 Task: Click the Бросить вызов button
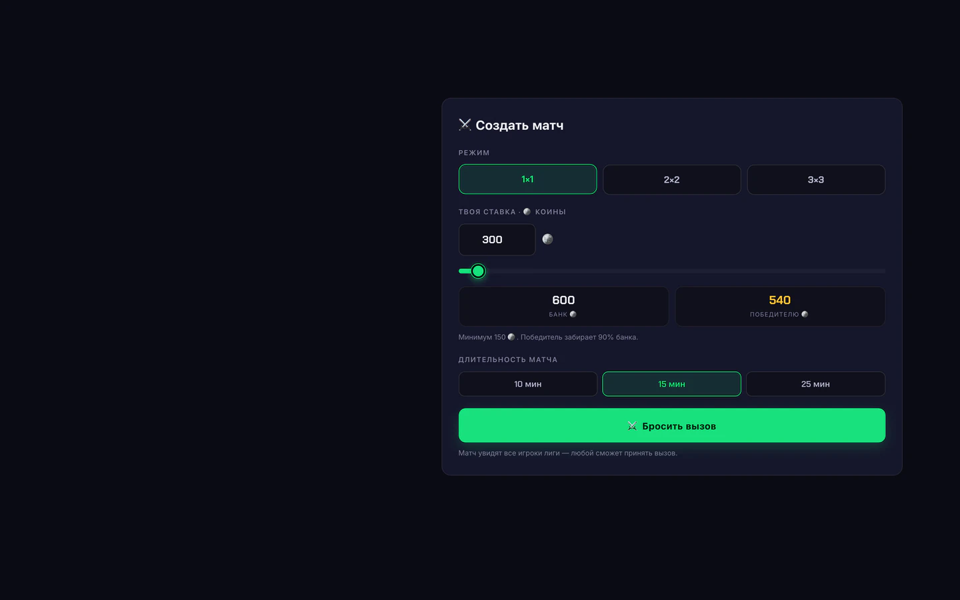click(672, 425)
